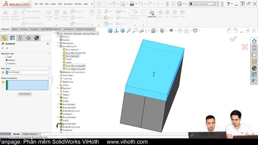The width and height of the screenshot is (258, 145).
Task: Open the Design Library task pane icon
Action: pos(254,48)
